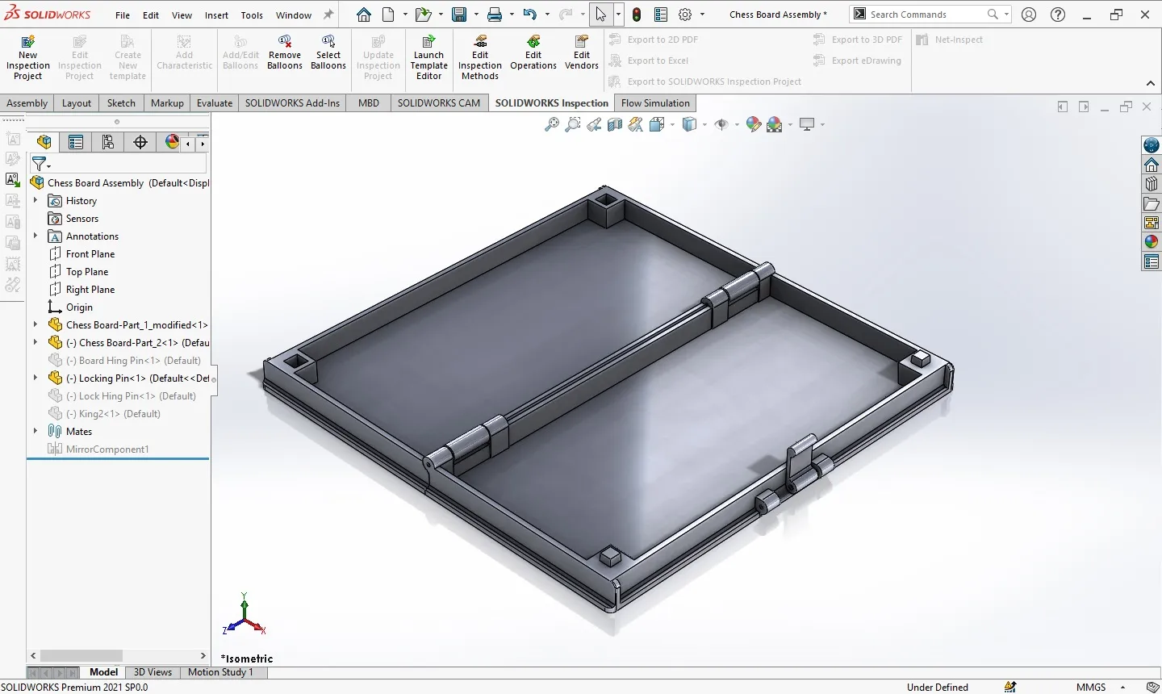The image size is (1162, 694).
Task: Open DisplayManager color ball tab
Action: pos(171,143)
